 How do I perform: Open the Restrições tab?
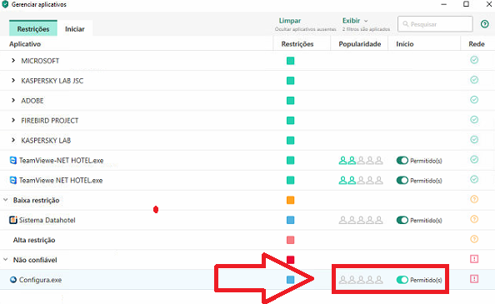point(33,28)
